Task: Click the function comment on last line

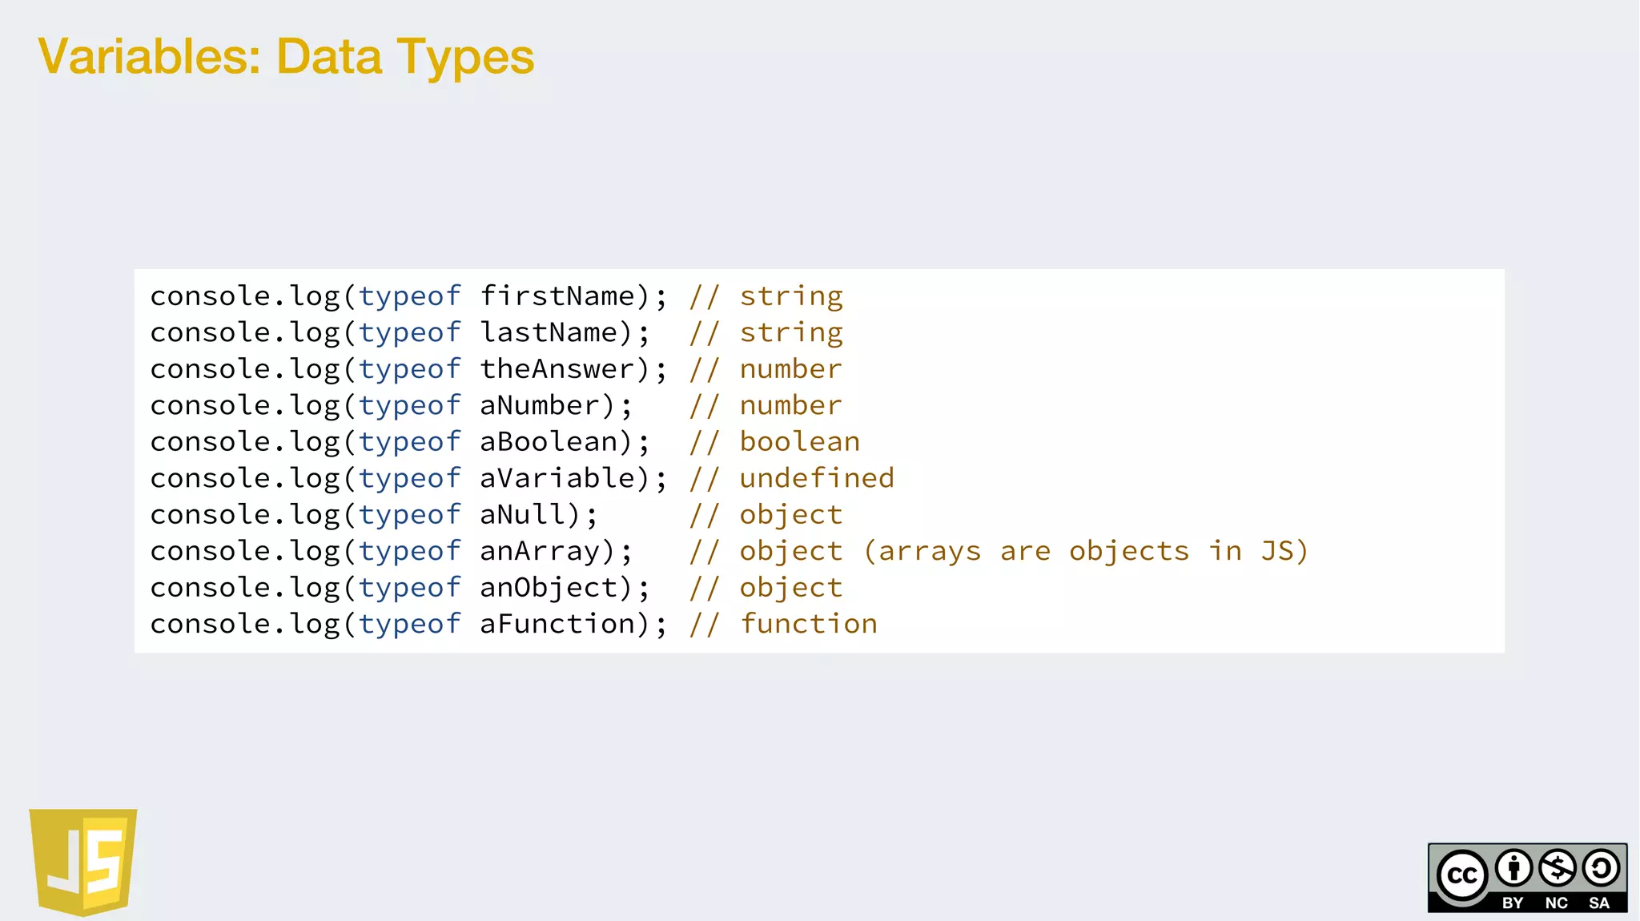Action: tap(808, 624)
